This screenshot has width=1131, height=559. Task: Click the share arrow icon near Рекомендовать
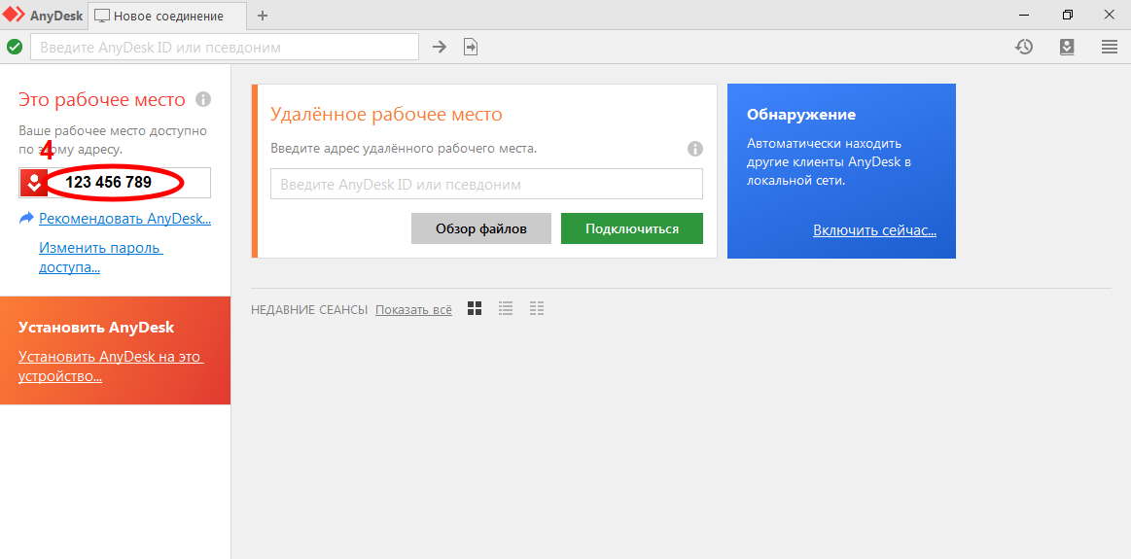(26, 218)
